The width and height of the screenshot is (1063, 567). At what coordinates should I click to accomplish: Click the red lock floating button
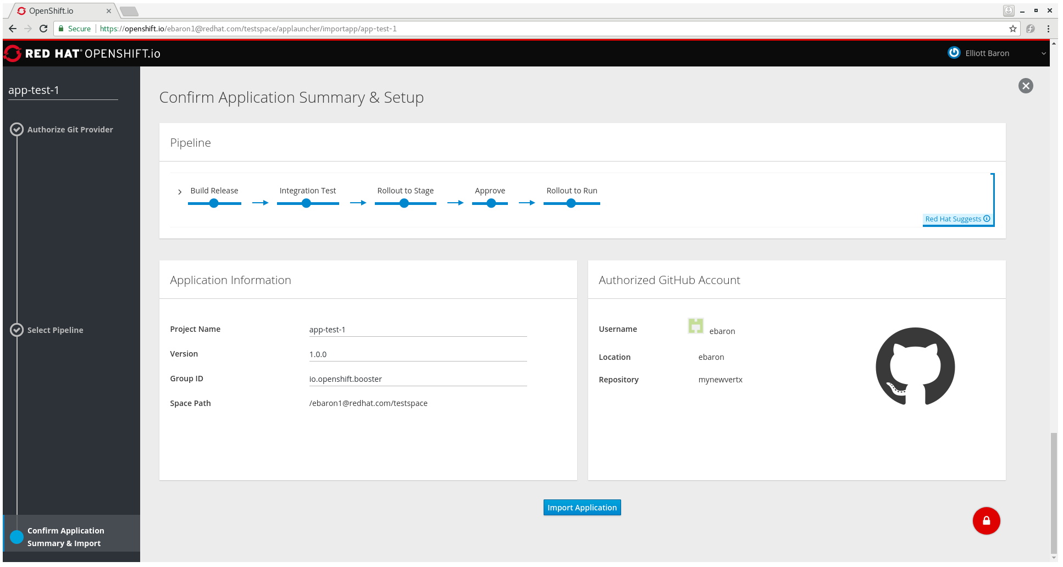pos(987,521)
